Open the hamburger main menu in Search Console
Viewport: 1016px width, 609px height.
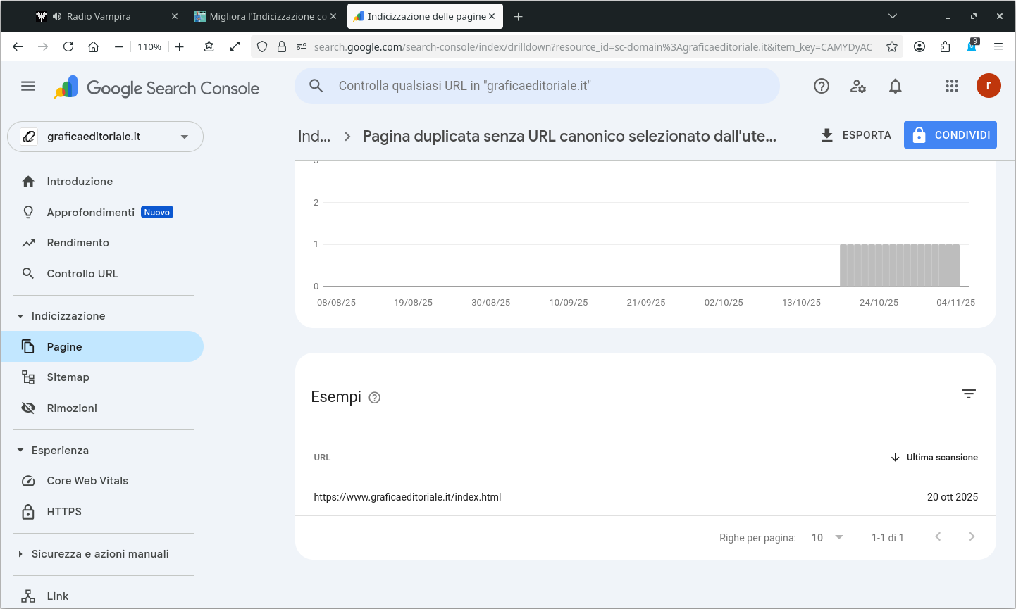tap(28, 87)
